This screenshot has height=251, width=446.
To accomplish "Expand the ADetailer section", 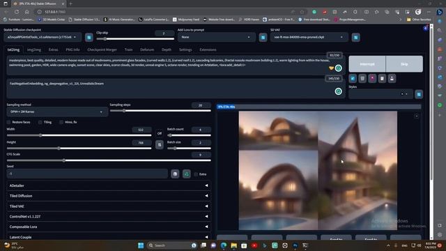I will click(109, 185).
